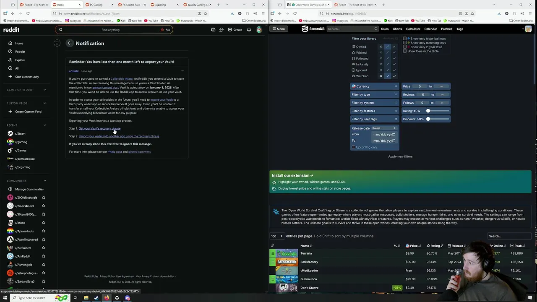Screen dimensions: 537x302
Task: Adjust the Rating slider handle
Action: [428, 111]
